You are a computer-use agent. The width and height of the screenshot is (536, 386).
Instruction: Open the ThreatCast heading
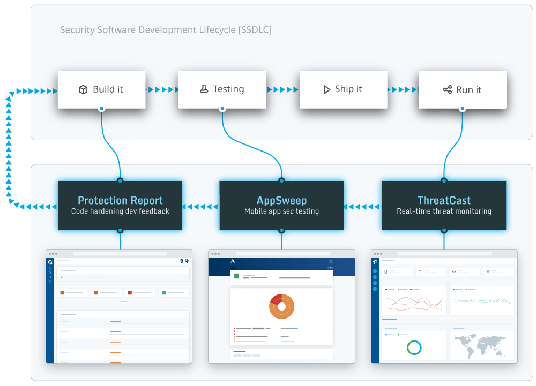tap(444, 200)
